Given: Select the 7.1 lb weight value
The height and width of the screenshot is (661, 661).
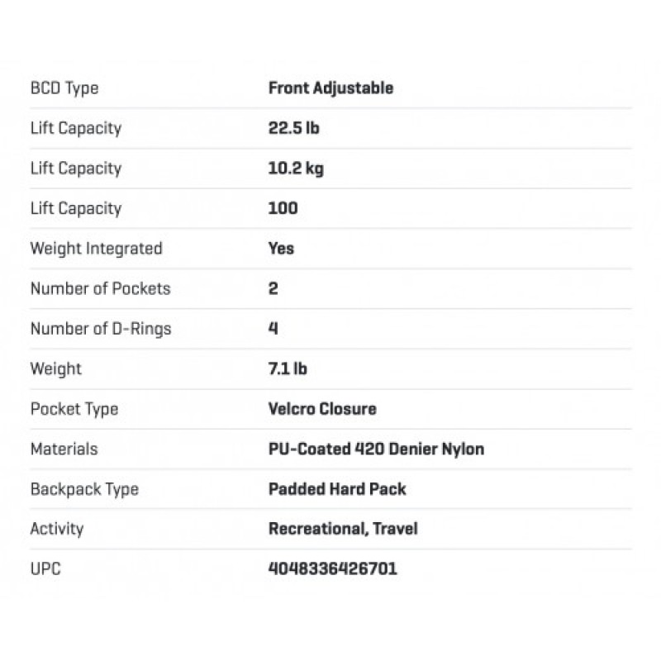Looking at the screenshot, I should tap(288, 369).
